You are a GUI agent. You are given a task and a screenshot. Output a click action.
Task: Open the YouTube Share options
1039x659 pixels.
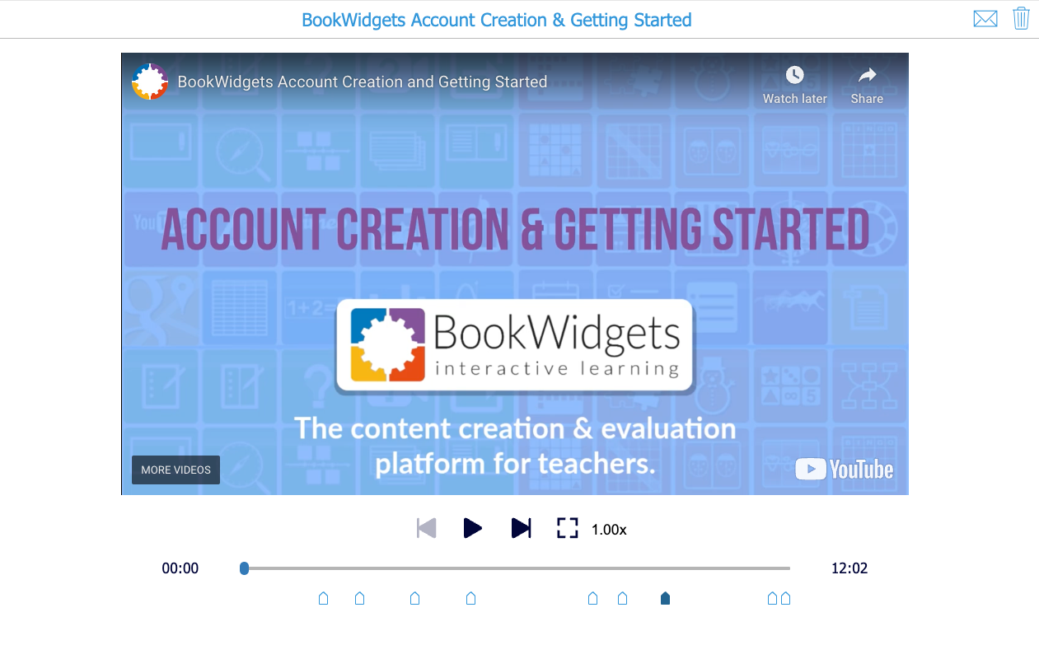coord(866,82)
